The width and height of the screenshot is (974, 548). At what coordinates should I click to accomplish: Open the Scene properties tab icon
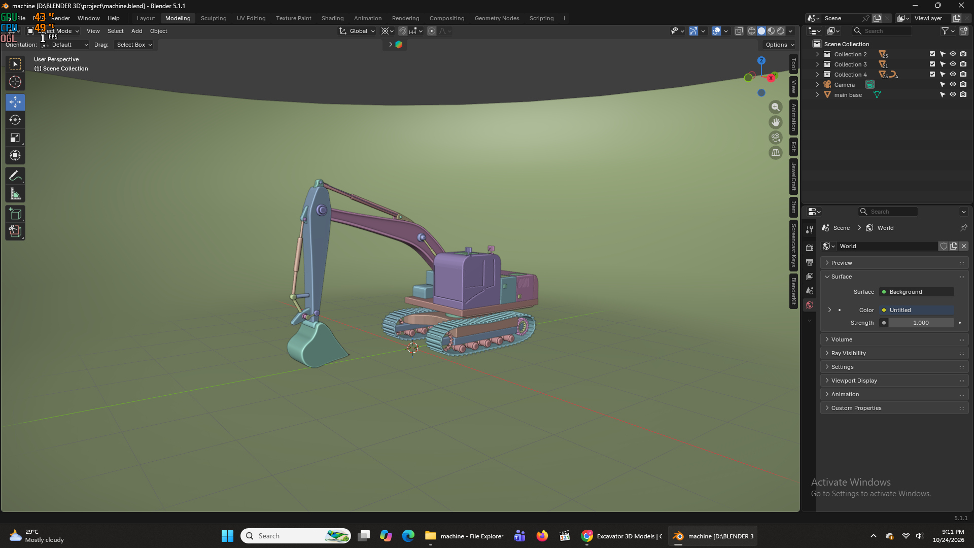click(x=810, y=290)
